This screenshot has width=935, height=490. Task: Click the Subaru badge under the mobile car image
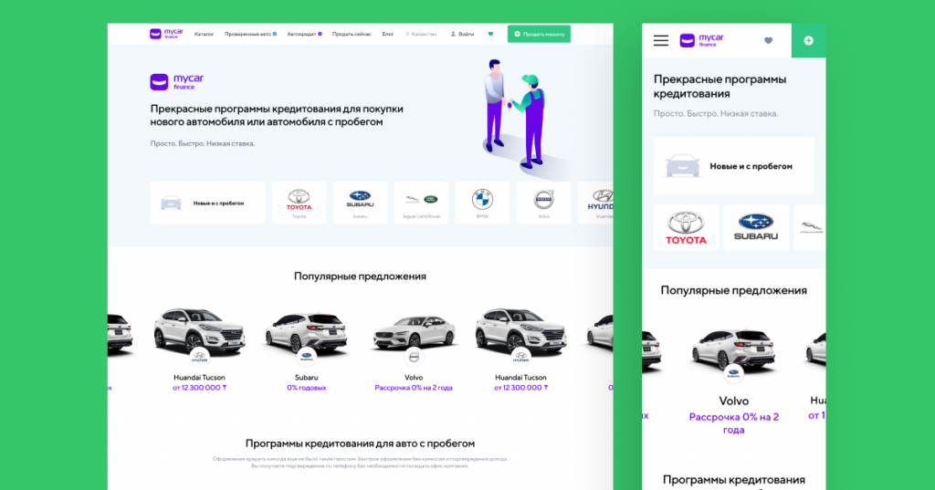click(x=733, y=374)
